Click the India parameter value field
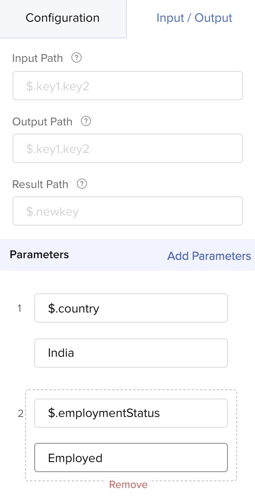 [131, 353]
